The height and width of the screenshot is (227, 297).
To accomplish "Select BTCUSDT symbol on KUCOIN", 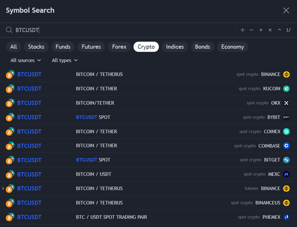I will [x=29, y=88].
